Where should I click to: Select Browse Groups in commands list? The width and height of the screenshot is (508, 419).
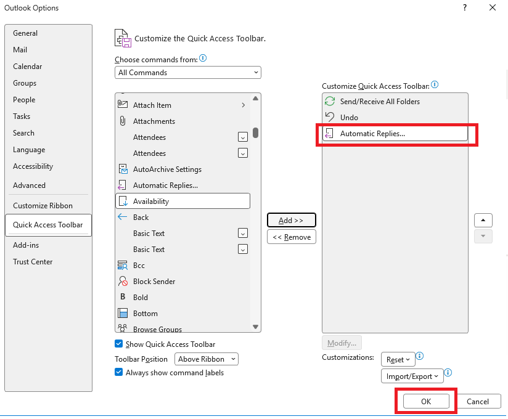182,328
